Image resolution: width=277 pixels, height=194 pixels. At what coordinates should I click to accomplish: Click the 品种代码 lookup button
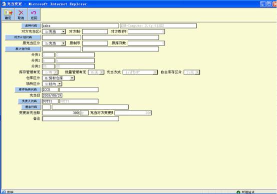pyautogui.click(x=31, y=25)
